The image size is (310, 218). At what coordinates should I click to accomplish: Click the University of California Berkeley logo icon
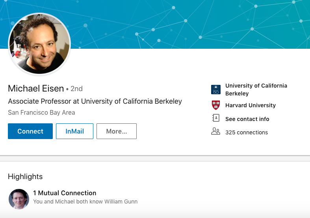(x=215, y=90)
